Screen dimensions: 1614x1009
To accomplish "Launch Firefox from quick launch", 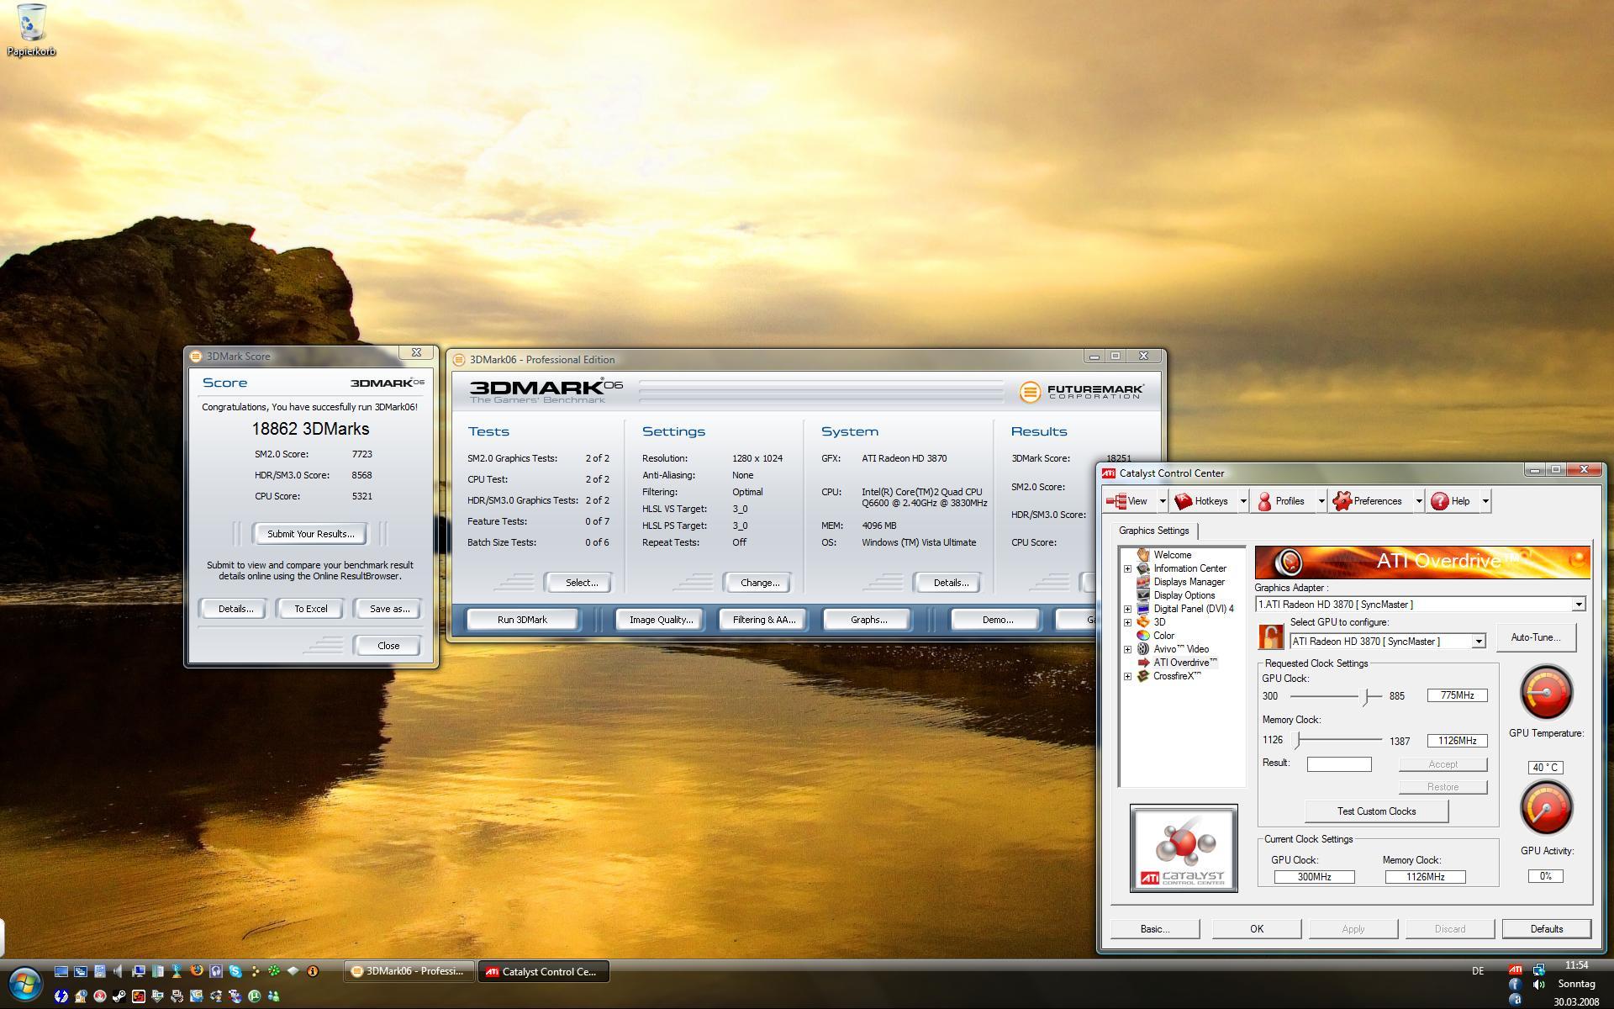I will [197, 971].
